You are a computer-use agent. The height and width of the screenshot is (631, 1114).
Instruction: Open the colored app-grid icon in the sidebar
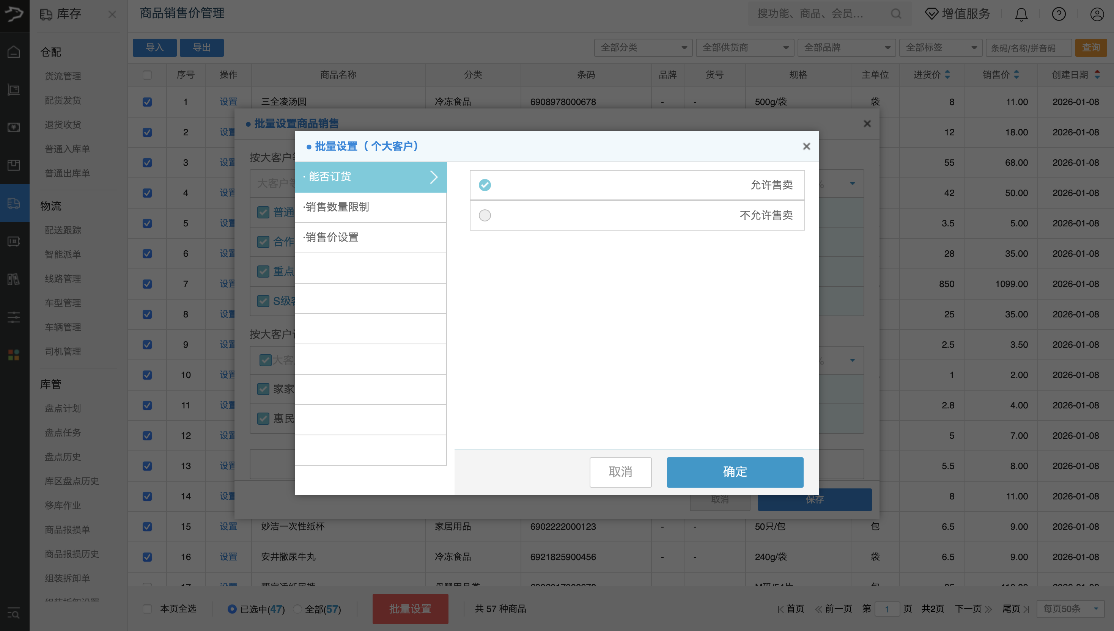click(x=13, y=355)
